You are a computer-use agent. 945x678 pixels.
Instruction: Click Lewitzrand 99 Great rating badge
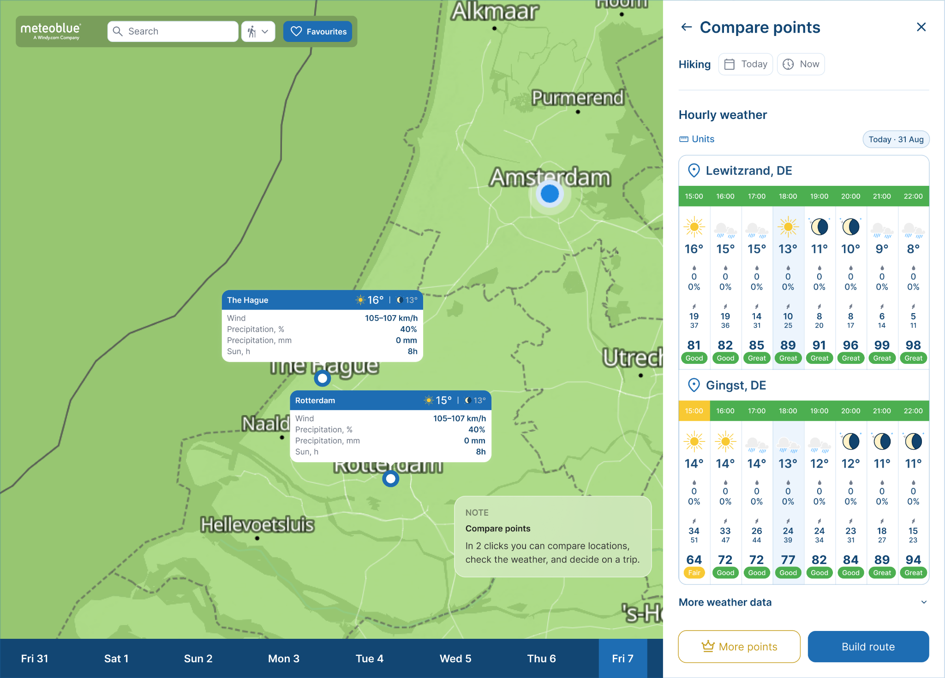882,358
